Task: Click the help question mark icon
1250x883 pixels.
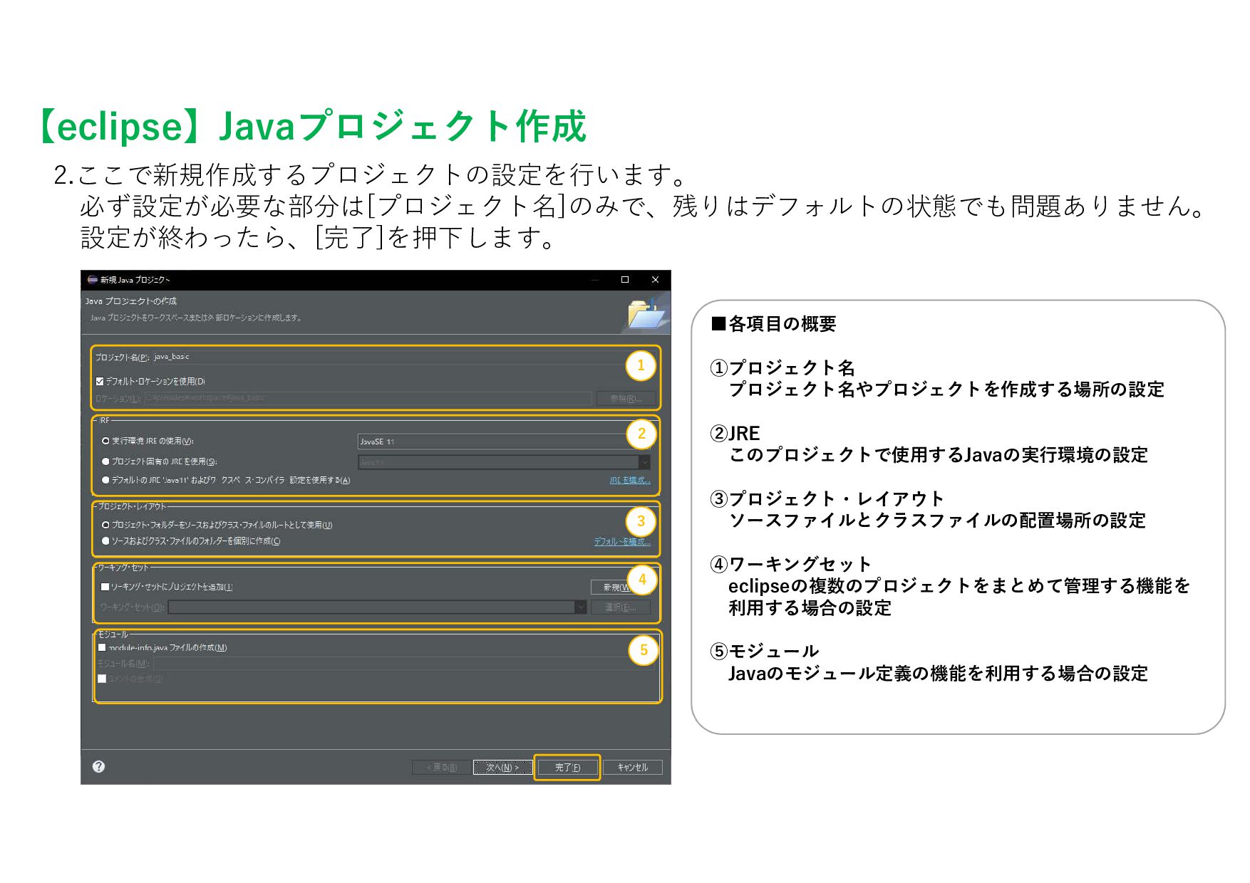Action: coord(99,766)
